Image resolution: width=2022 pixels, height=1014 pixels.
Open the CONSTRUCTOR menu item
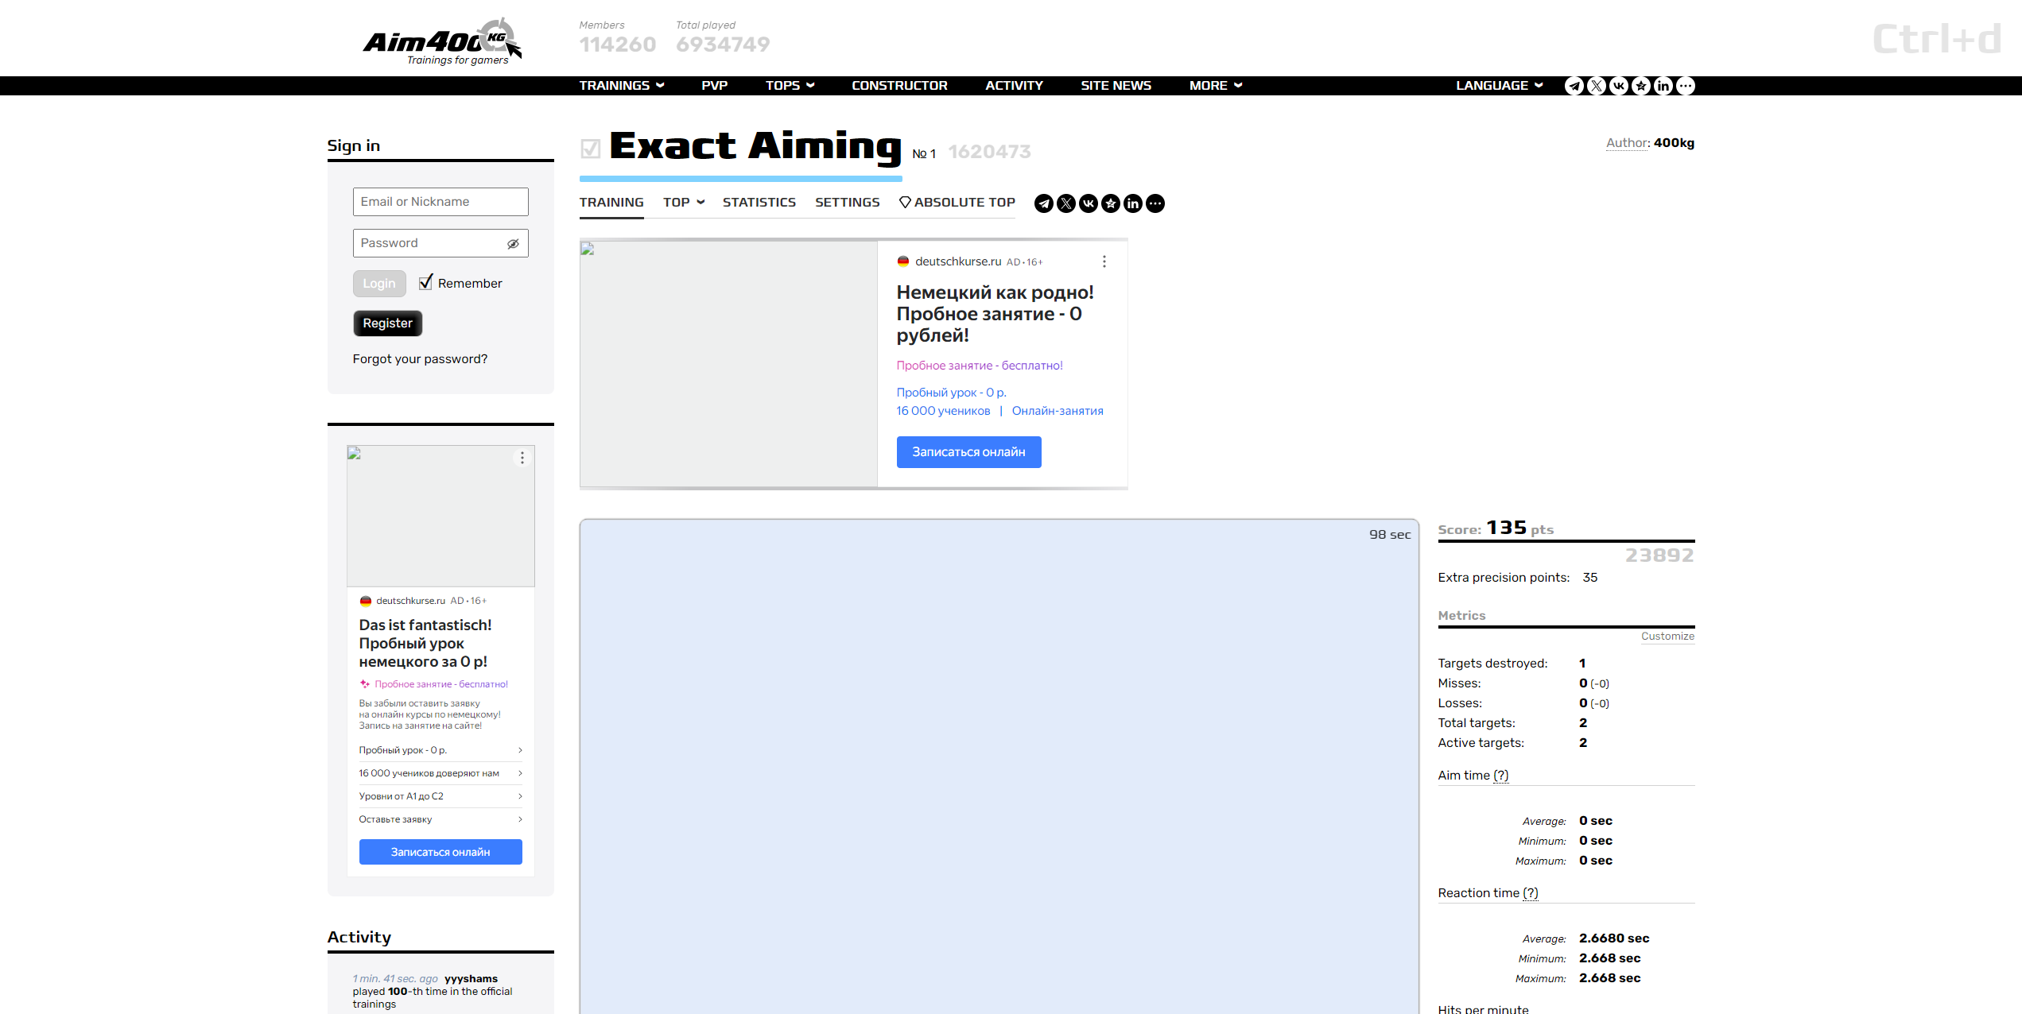[899, 86]
